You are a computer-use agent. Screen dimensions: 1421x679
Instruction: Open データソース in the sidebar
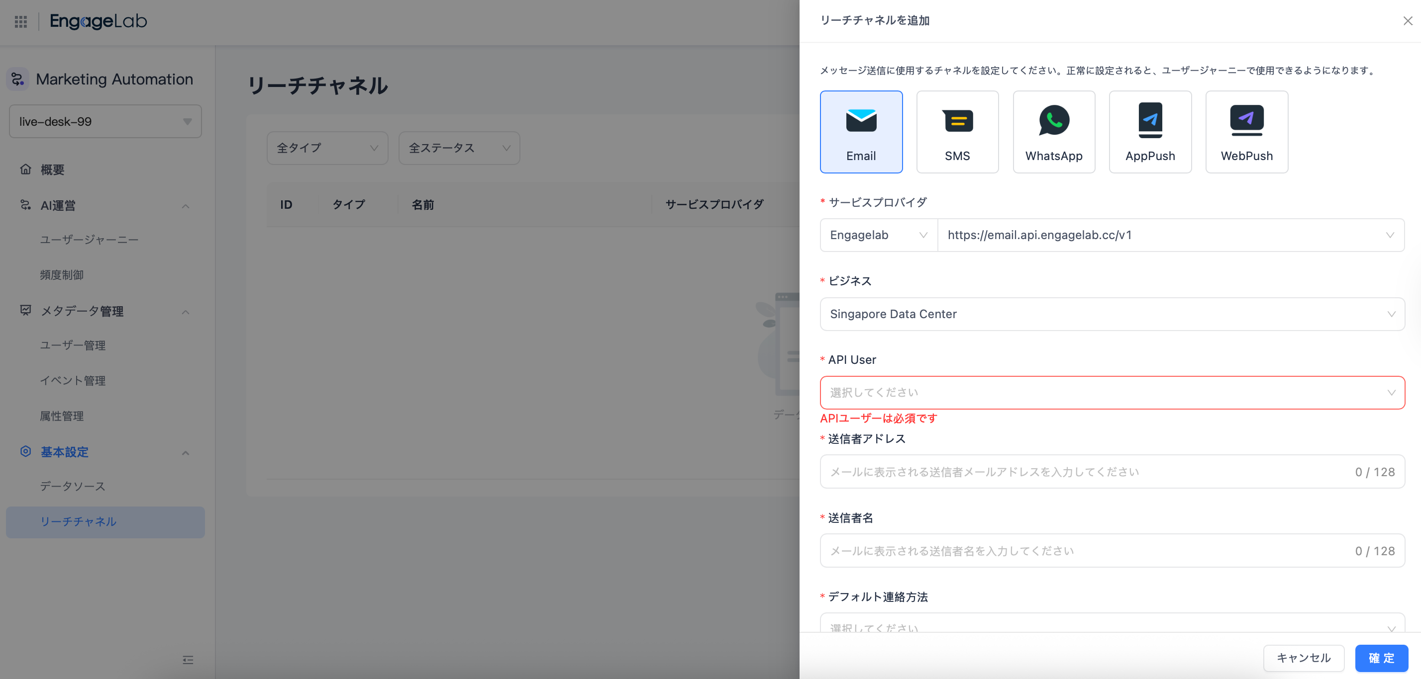pos(72,486)
